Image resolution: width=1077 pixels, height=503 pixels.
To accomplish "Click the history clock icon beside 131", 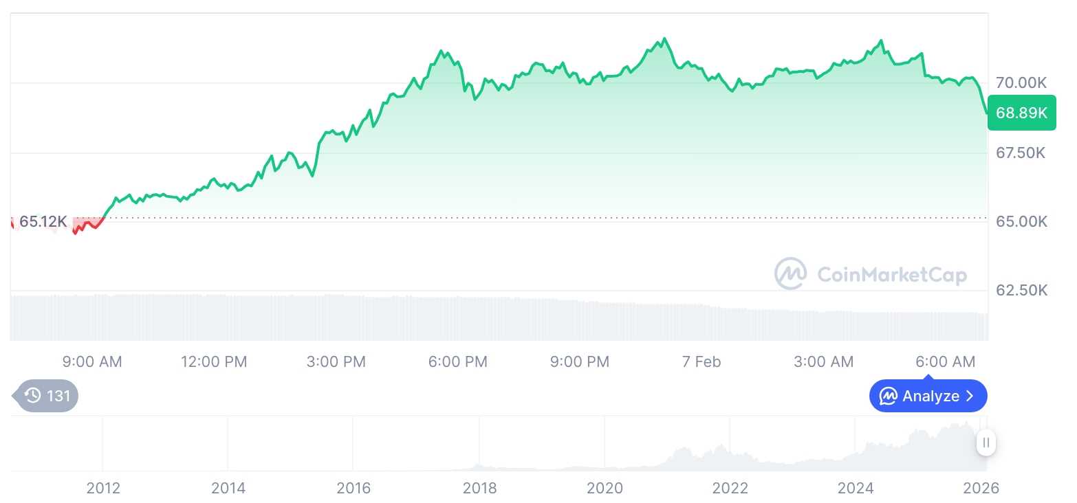I will [x=32, y=396].
